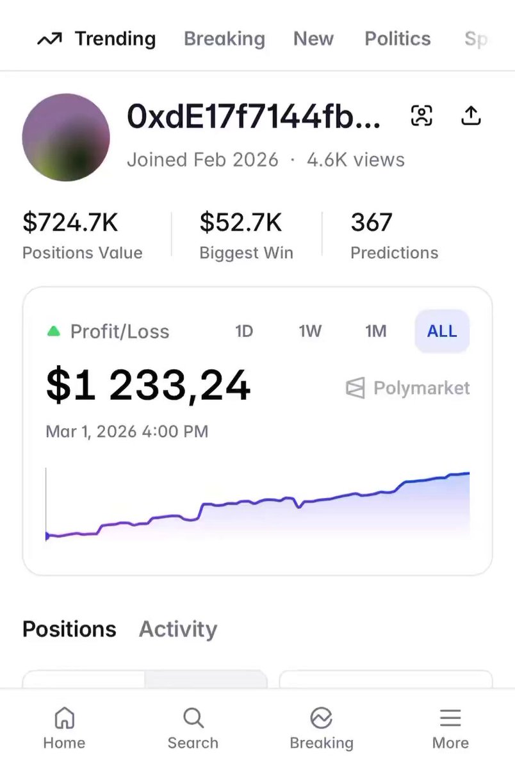The image size is (515, 769).
Task: Open Search from bottom navigation
Action: click(193, 728)
